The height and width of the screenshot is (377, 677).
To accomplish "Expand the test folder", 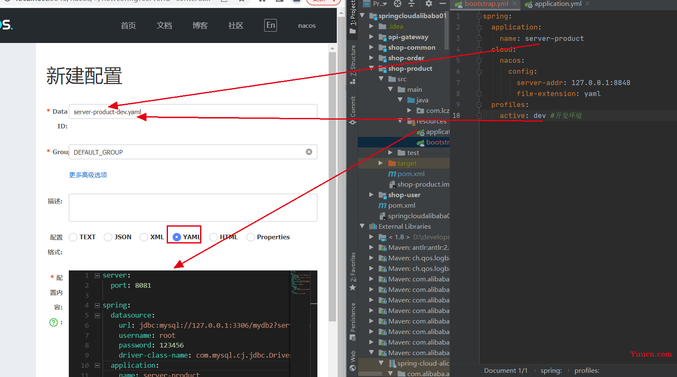I will pos(390,152).
